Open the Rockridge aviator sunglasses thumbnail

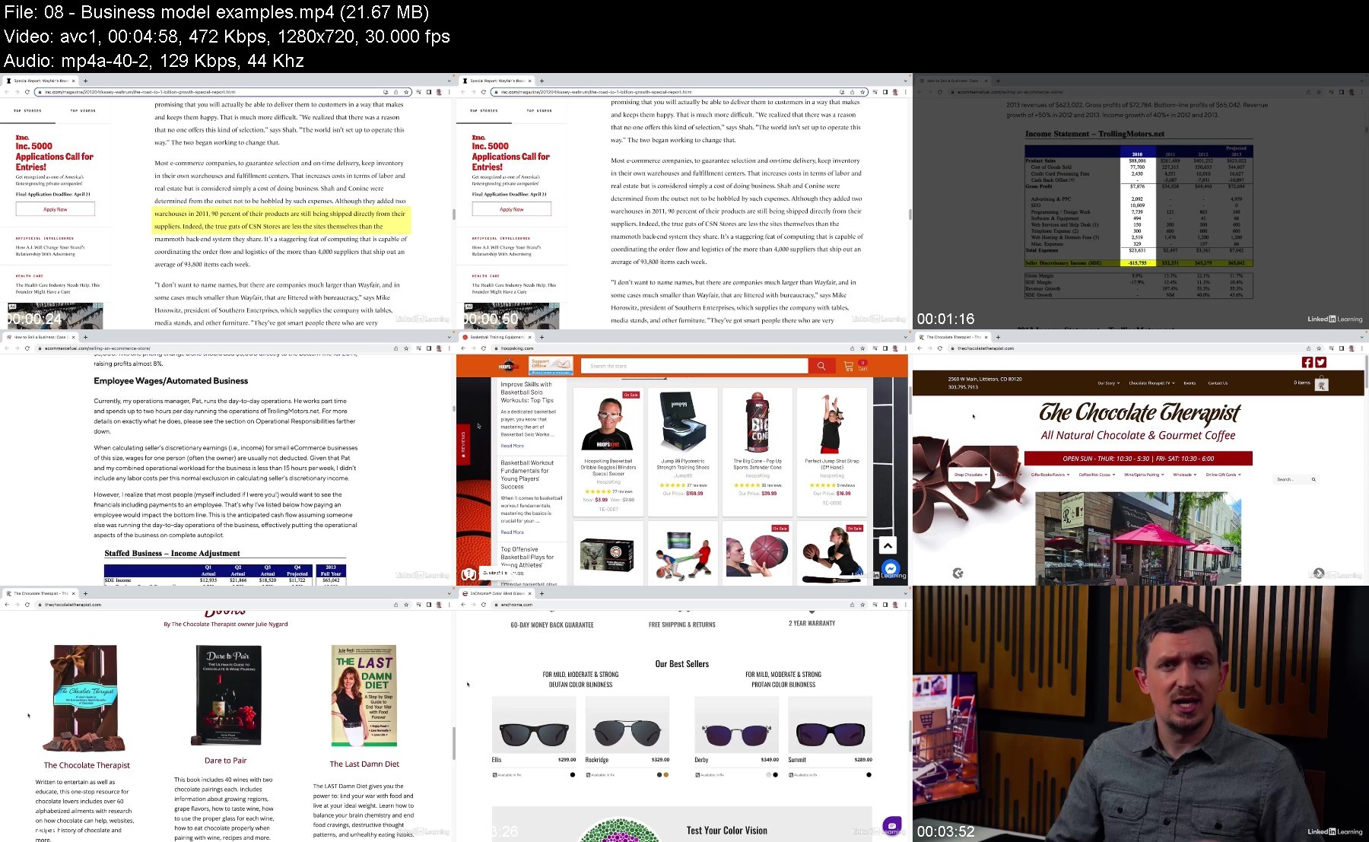[627, 725]
